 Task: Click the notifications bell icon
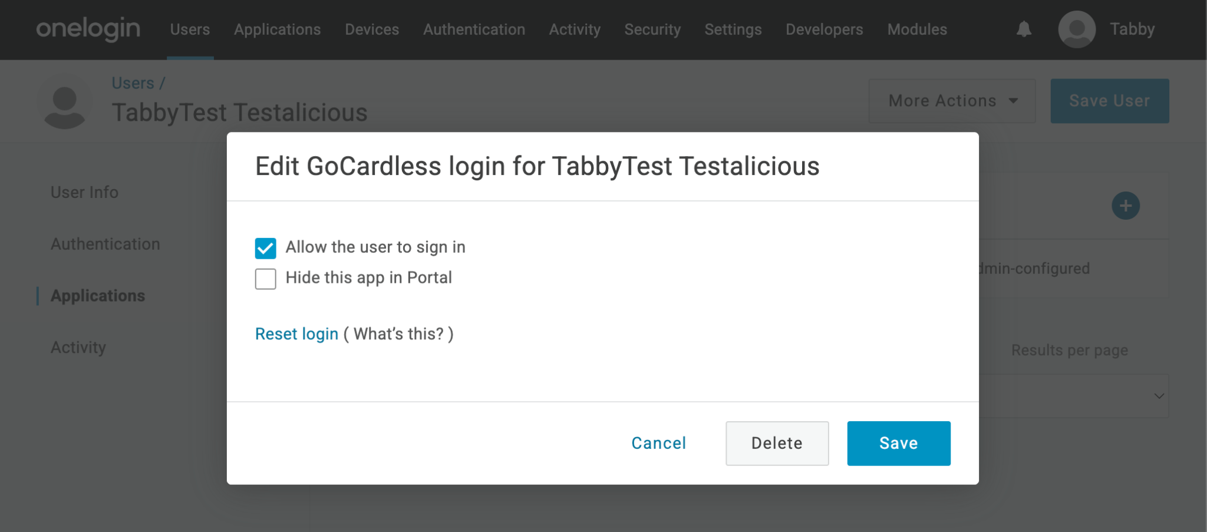[1024, 29]
